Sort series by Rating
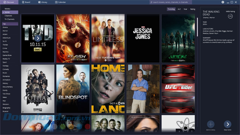 pyautogui.click(x=193, y=9)
